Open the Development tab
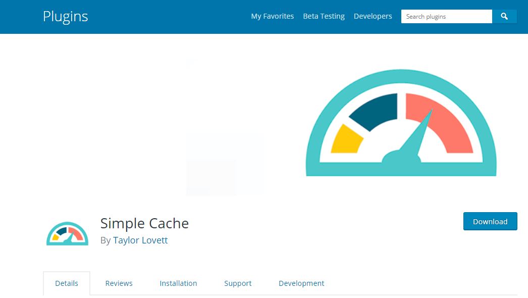Image resolution: width=528 pixels, height=298 pixels. 301,283
